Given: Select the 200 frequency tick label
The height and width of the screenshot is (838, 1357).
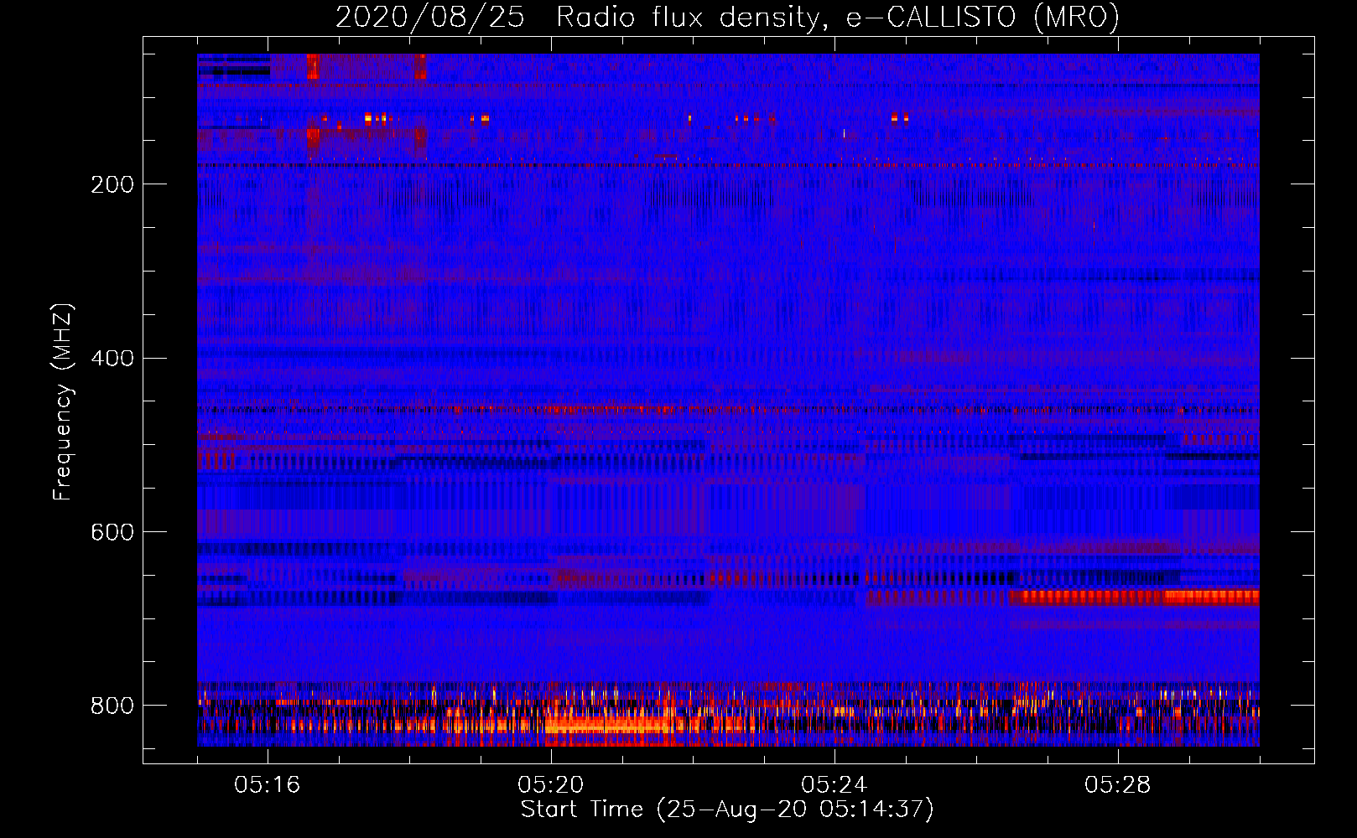Looking at the screenshot, I should point(112,184).
